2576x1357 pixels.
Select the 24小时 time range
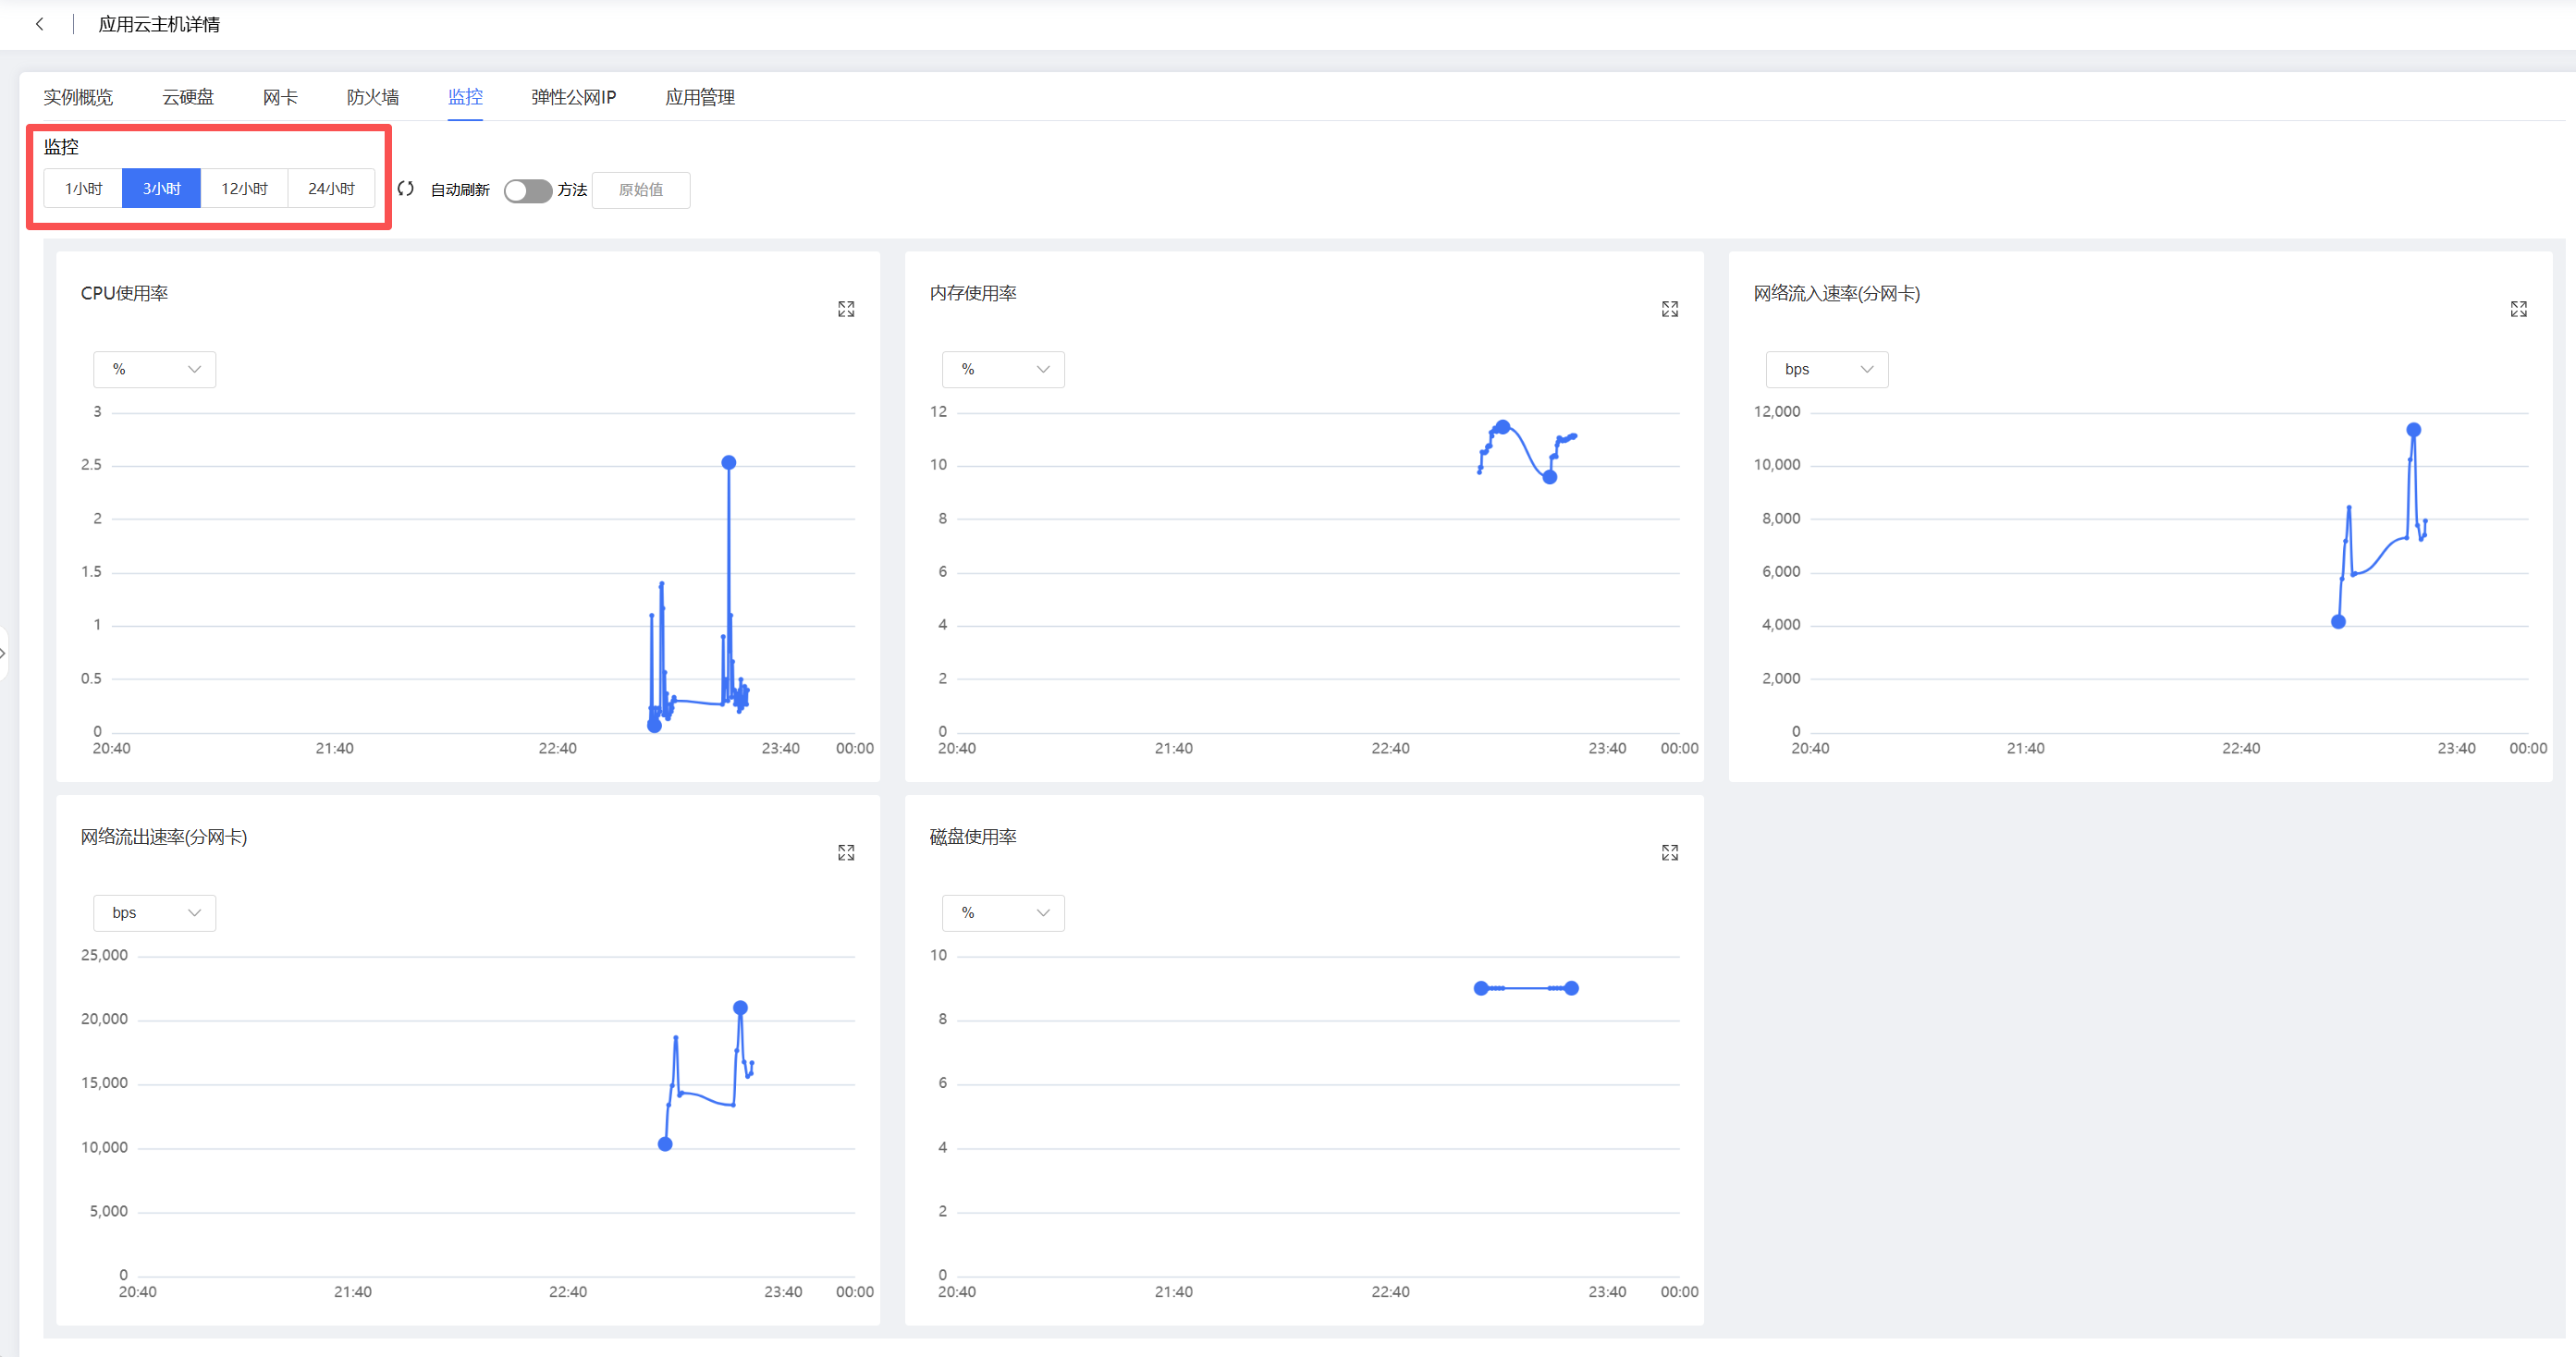point(331,189)
